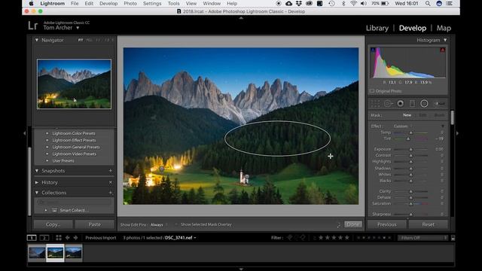Image resolution: width=482 pixels, height=271 pixels.
Task: Hide the top module picker arrow
Action: (x=241, y=18)
